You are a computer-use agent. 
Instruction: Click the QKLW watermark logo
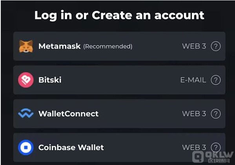click(213, 157)
